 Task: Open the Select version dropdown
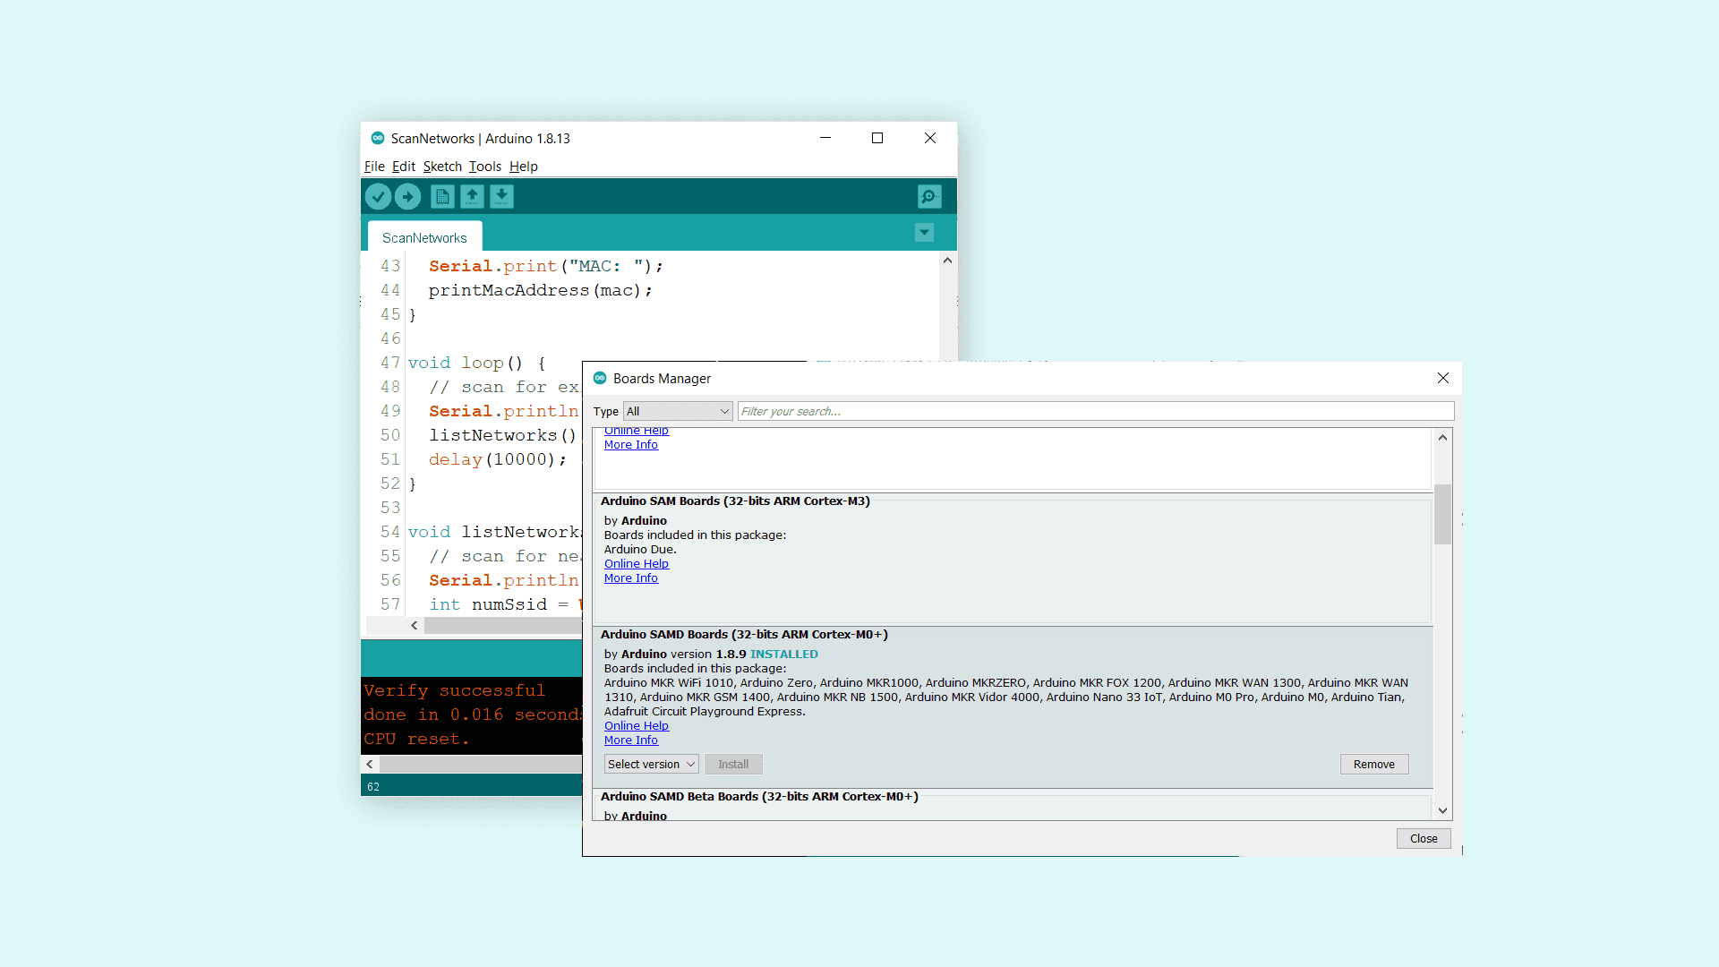point(651,764)
